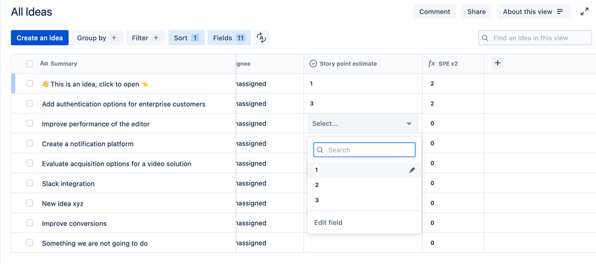This screenshot has width=596, height=264.
Task: Click the formula fx icon in SPE x2 header
Action: coord(432,64)
